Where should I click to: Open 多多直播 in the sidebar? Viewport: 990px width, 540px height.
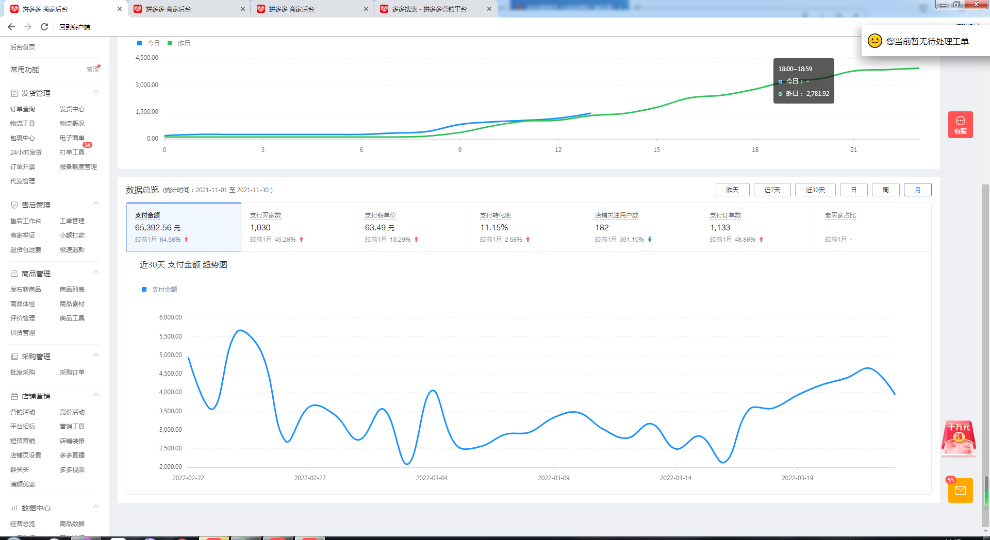[x=72, y=455]
